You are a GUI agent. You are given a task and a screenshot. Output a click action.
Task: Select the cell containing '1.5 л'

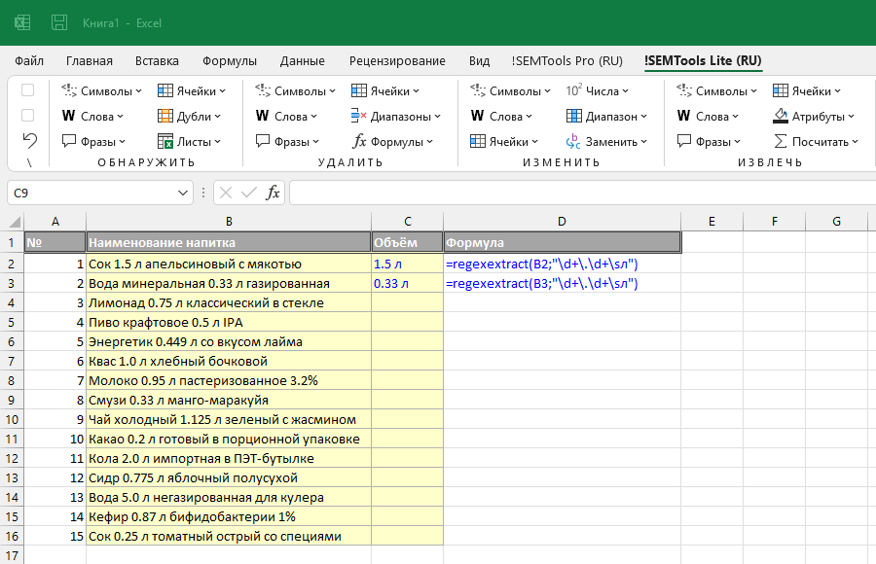[407, 264]
